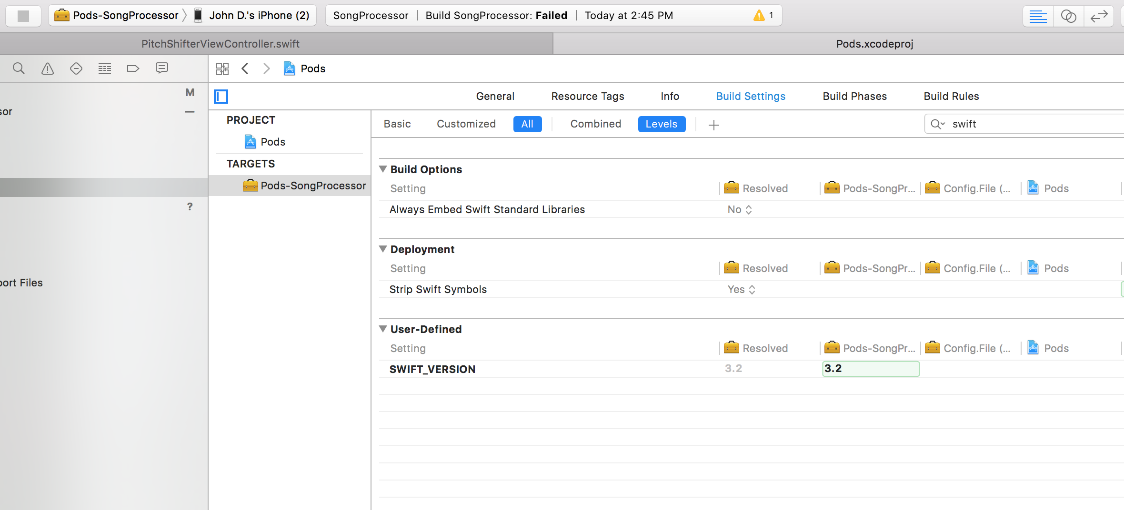Open the Build Rules tab
This screenshot has height=510, width=1124.
[x=951, y=96]
